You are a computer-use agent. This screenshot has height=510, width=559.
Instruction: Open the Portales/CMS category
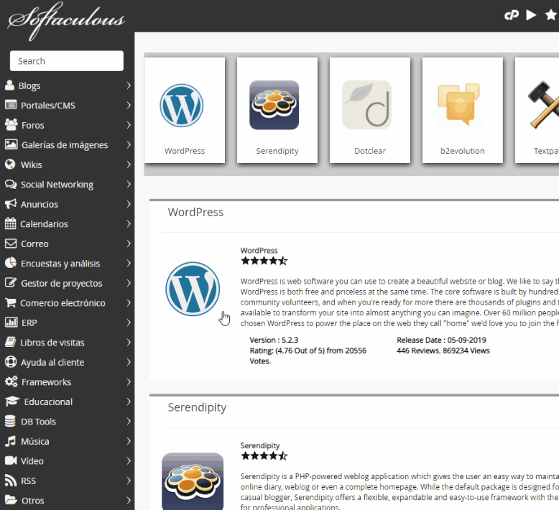[x=47, y=106]
